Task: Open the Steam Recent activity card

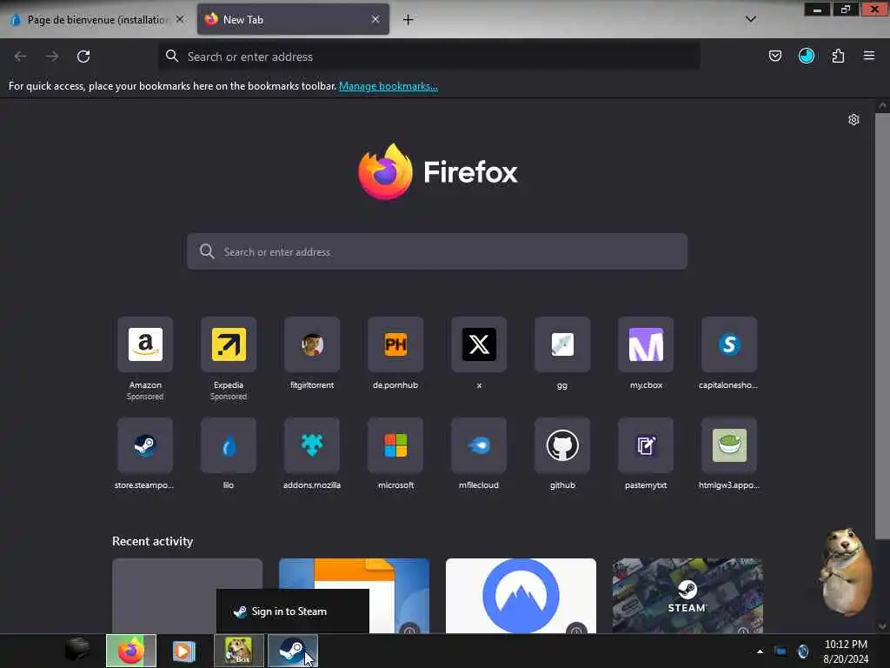Action: (x=687, y=595)
